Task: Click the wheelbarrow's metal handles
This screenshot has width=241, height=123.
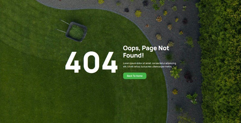Action: pos(63,26)
